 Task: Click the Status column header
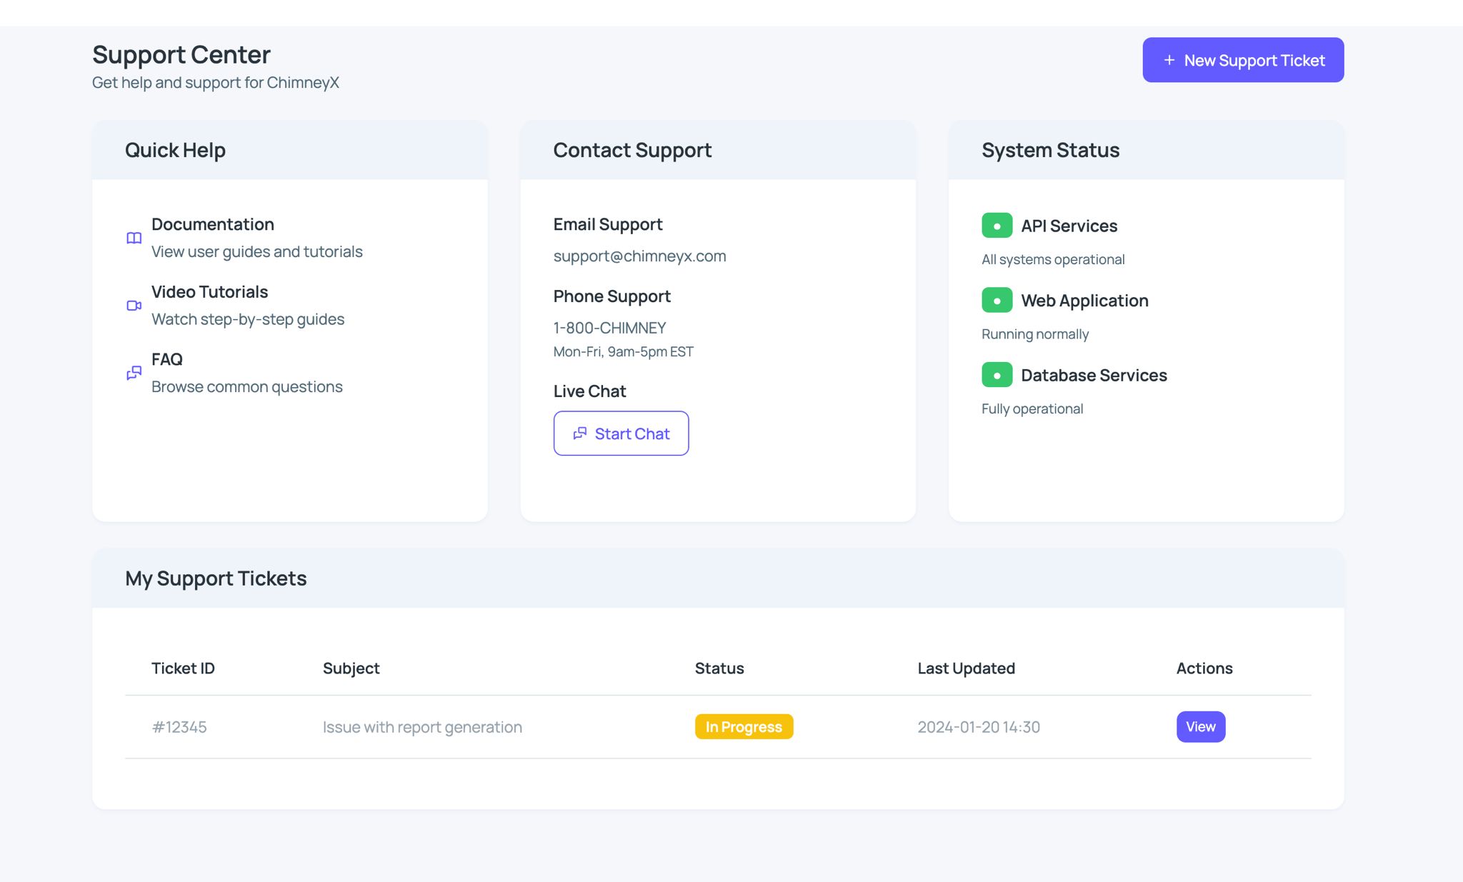point(719,668)
